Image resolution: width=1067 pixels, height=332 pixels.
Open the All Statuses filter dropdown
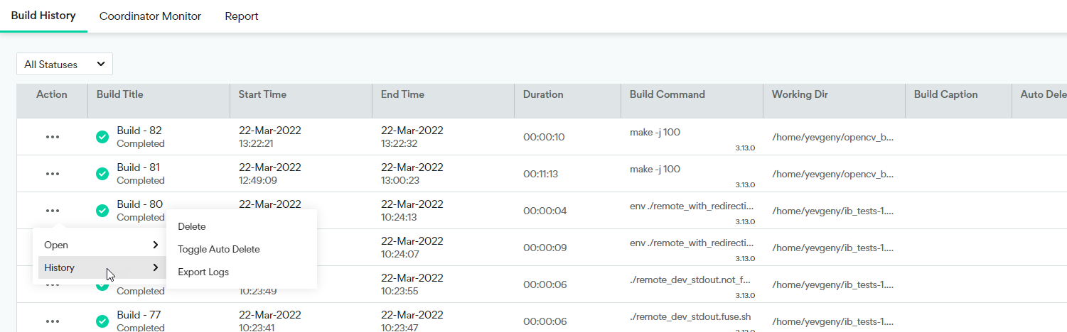coord(65,65)
